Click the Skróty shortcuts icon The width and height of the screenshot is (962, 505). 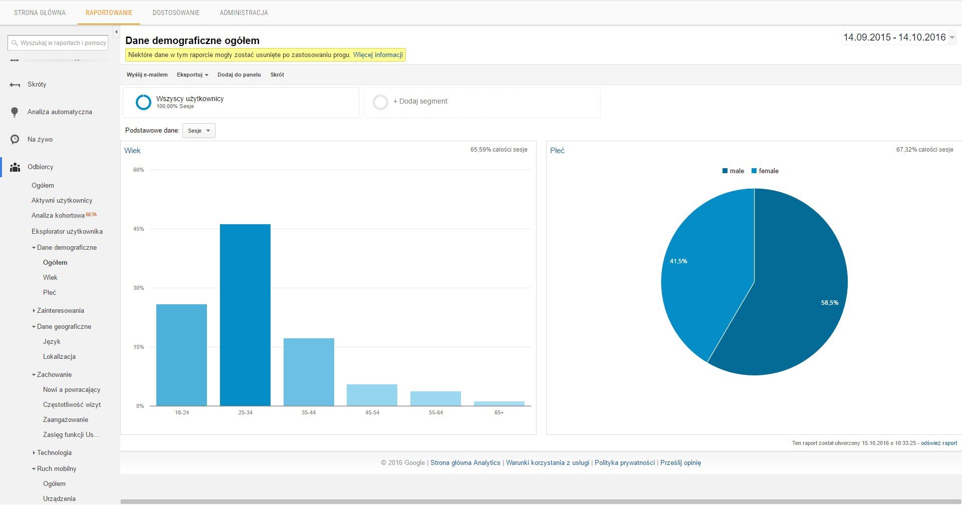[15, 85]
